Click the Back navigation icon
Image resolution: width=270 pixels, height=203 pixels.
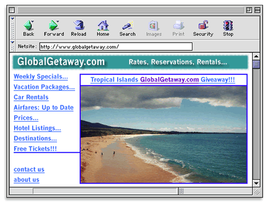[28, 25]
